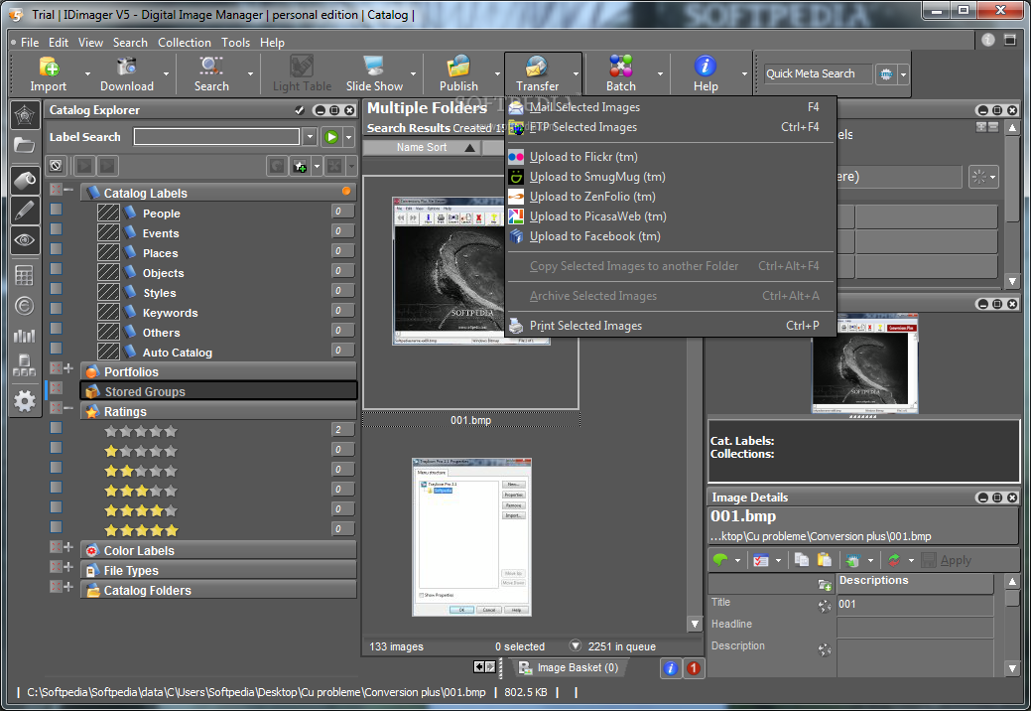Click the eye icon in left sidebar
1031x711 pixels.
tap(25, 240)
